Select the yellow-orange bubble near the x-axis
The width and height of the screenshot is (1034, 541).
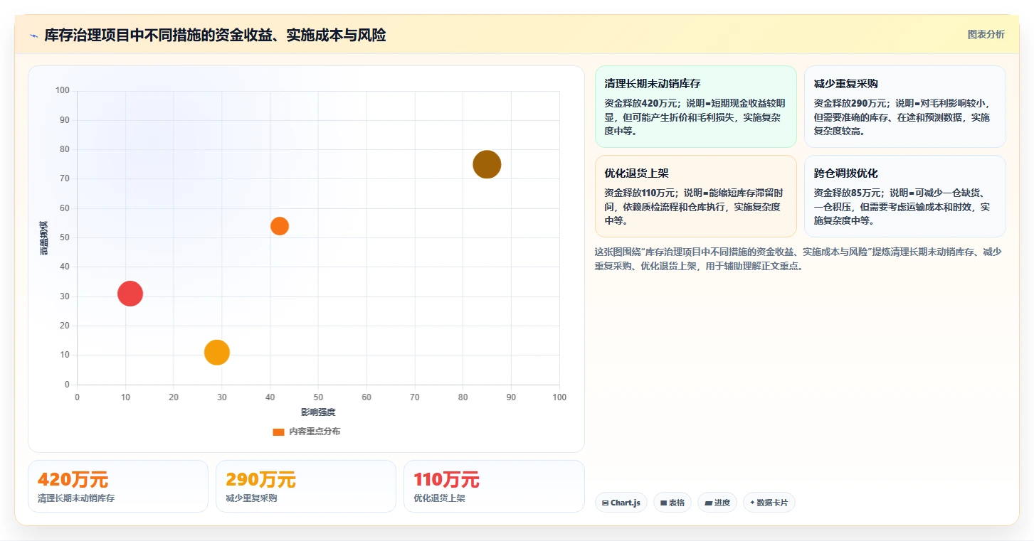coord(217,353)
